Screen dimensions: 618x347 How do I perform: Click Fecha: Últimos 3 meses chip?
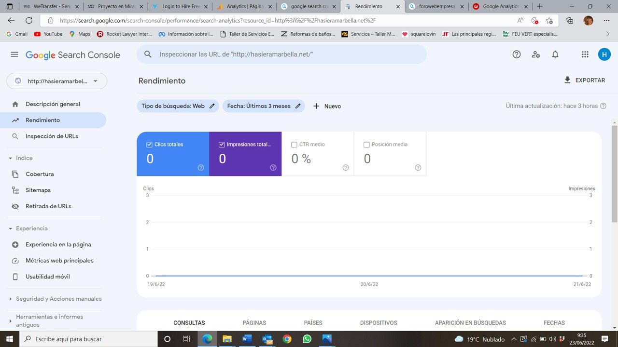click(x=264, y=106)
